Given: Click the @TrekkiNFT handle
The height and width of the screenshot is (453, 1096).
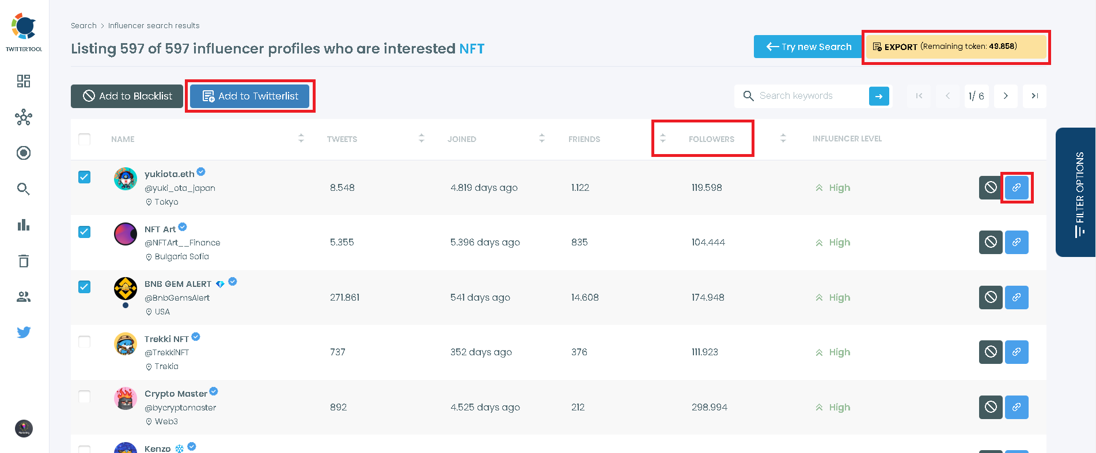Looking at the screenshot, I should (166, 352).
